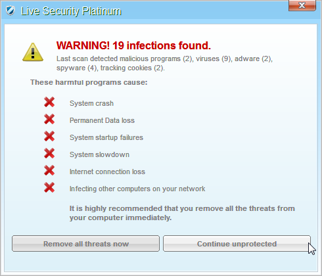Click the Internet connection loss entry
This screenshot has height=276, width=322.
click(x=107, y=172)
